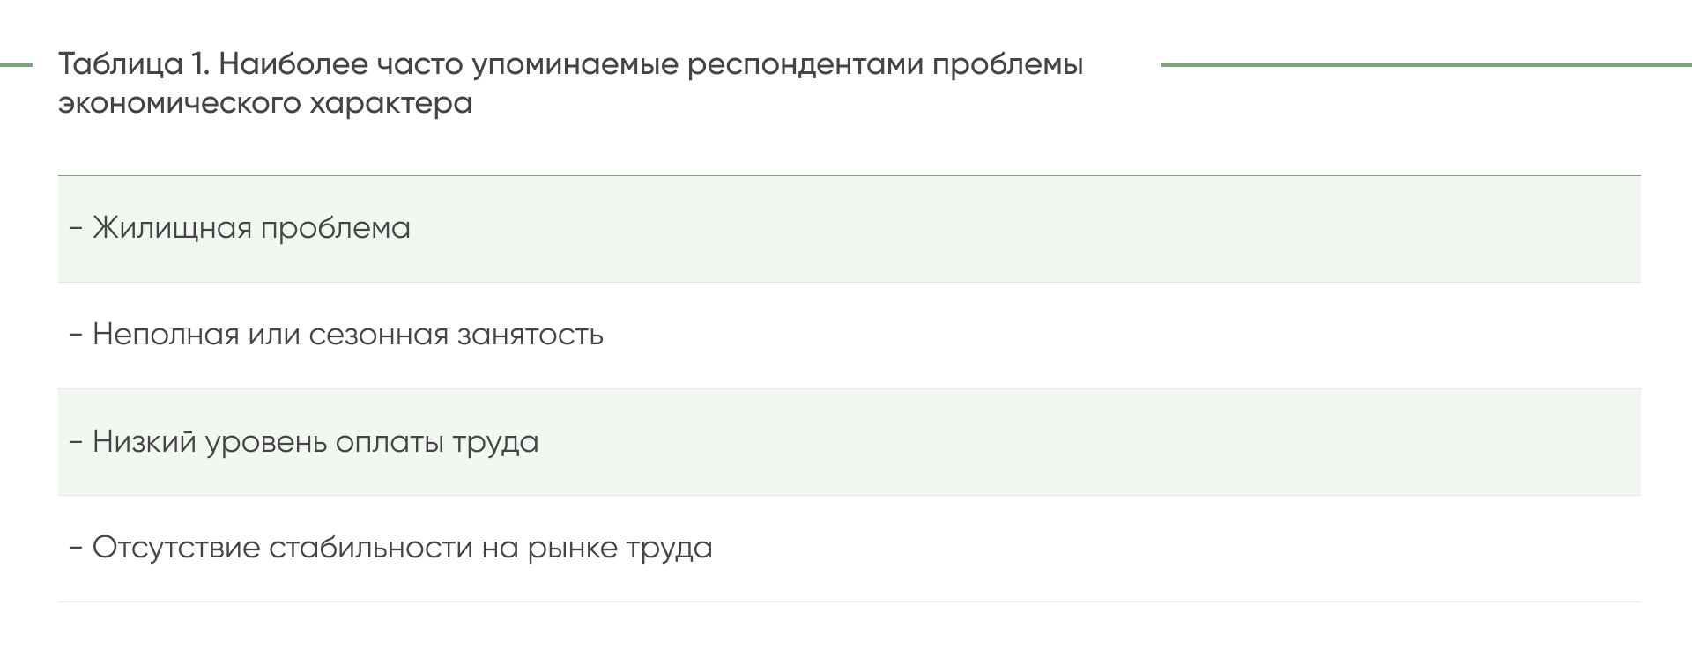Select the 'Низкий уровень оплаты труда' row
Image resolution: width=1692 pixels, height=649 pixels.
850,442
